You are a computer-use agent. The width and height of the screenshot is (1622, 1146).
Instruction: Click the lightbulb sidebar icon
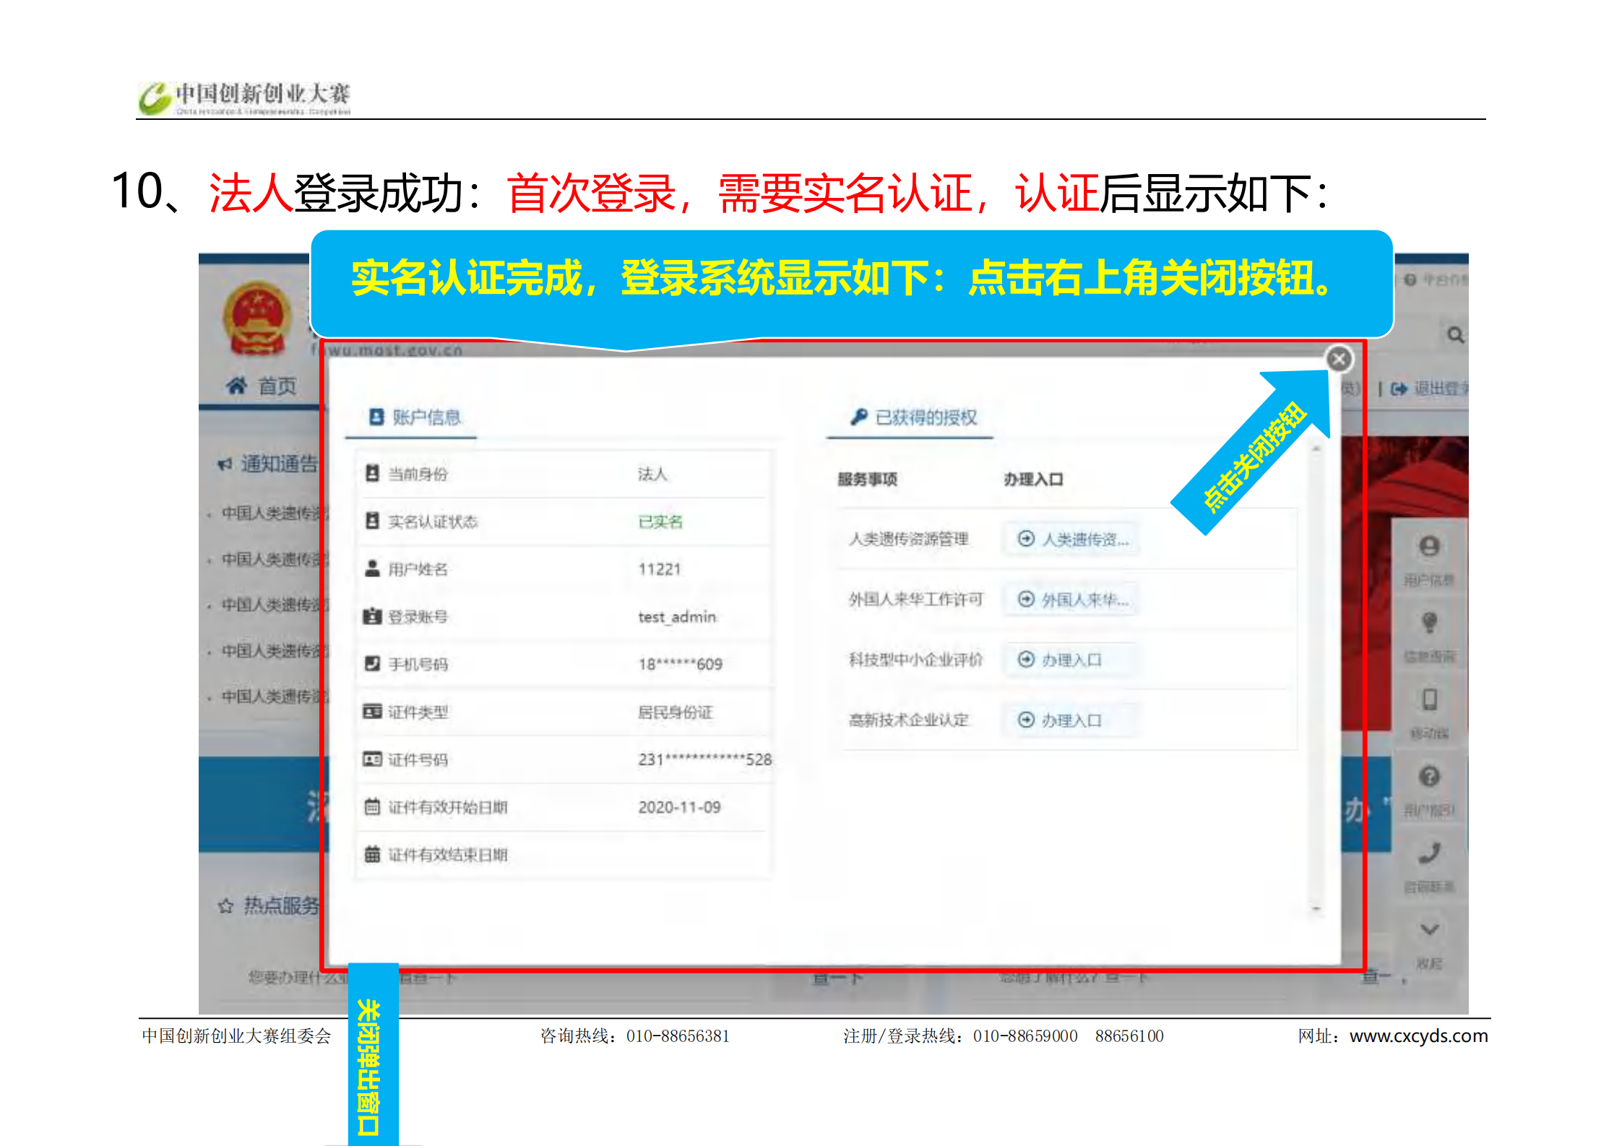[x=1428, y=622]
